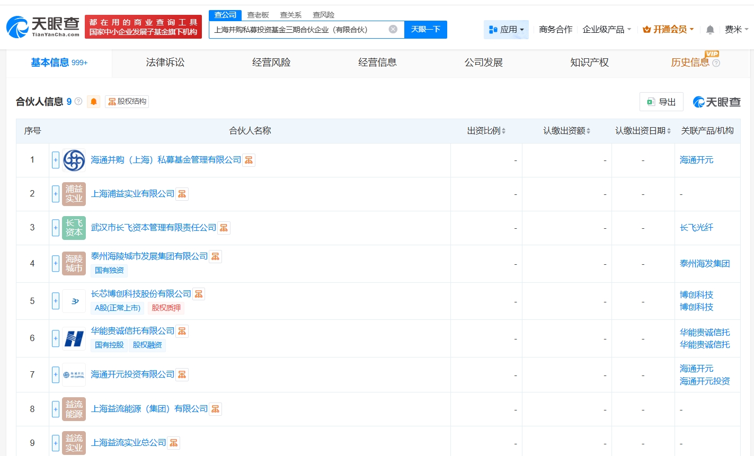Click the notification bell in header
This screenshot has width=754, height=456.
coord(710,30)
